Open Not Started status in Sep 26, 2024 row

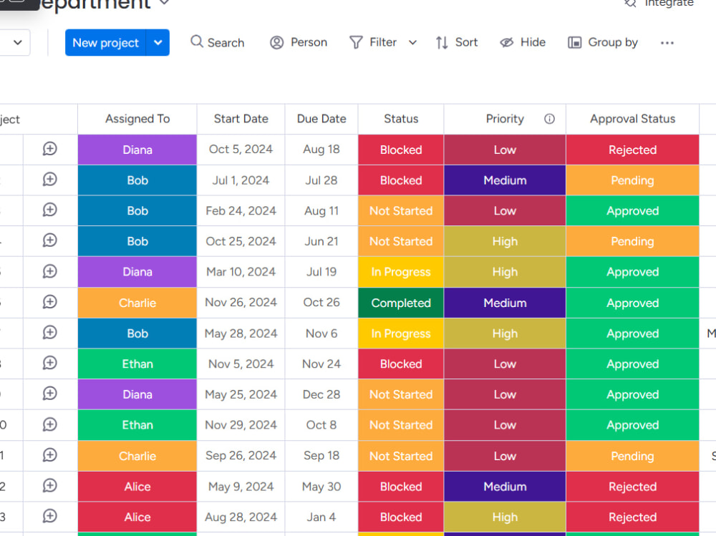pos(401,456)
